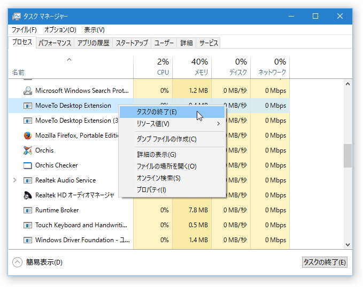
Task: Open the リソース値(V) submenu arrow
Action: 218,124
